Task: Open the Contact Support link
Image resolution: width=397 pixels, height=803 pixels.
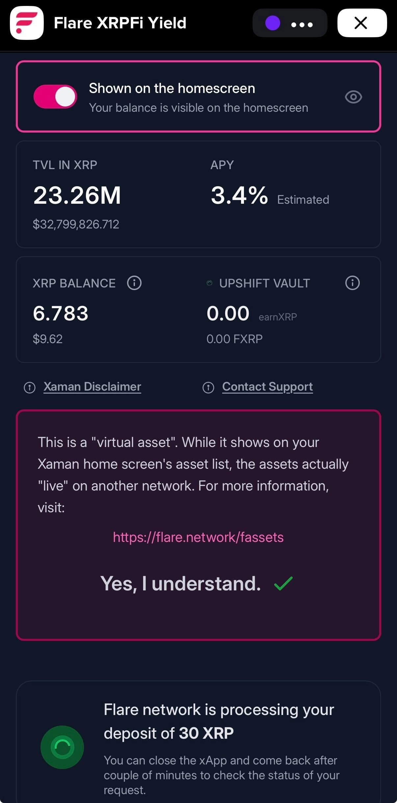Action: click(x=267, y=386)
